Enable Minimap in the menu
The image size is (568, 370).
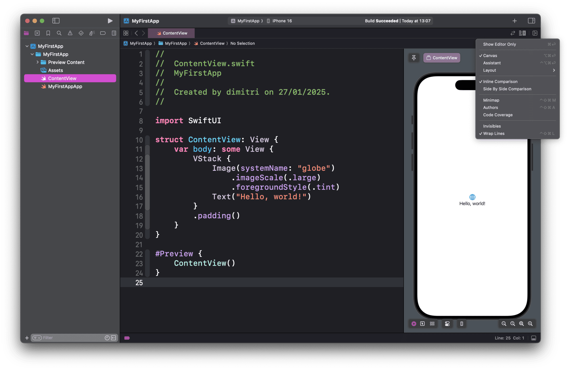(517, 100)
